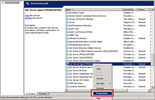Image resolution: width=155 pixels, height=100 pixels.
Task: Open Properties from the context menu
Action: point(102,93)
